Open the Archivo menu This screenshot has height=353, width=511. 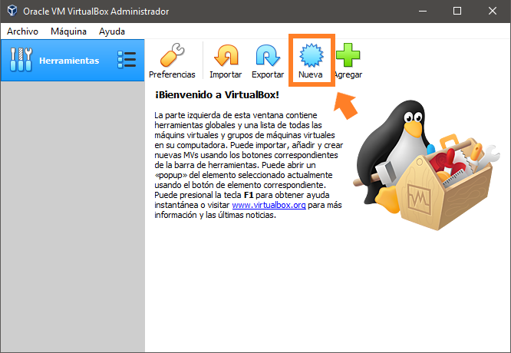[x=22, y=31]
